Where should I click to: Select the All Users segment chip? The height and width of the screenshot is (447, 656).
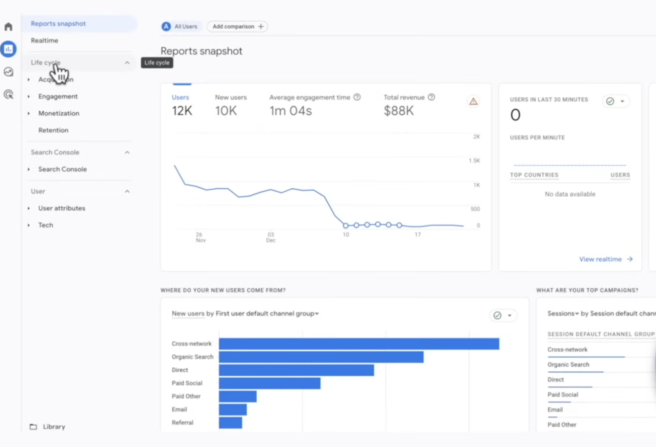[x=180, y=27]
